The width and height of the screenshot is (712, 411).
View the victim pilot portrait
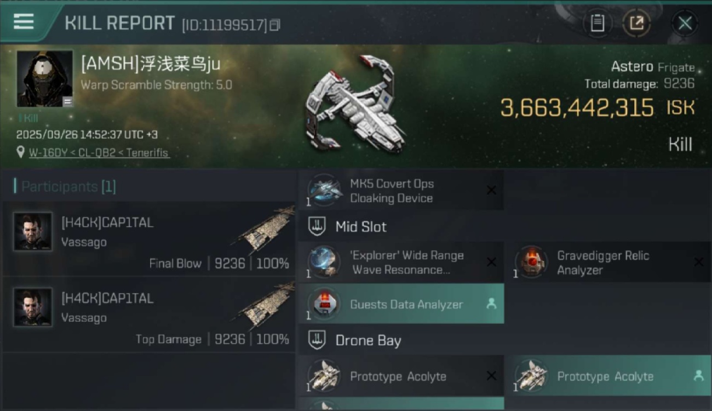tap(45, 79)
